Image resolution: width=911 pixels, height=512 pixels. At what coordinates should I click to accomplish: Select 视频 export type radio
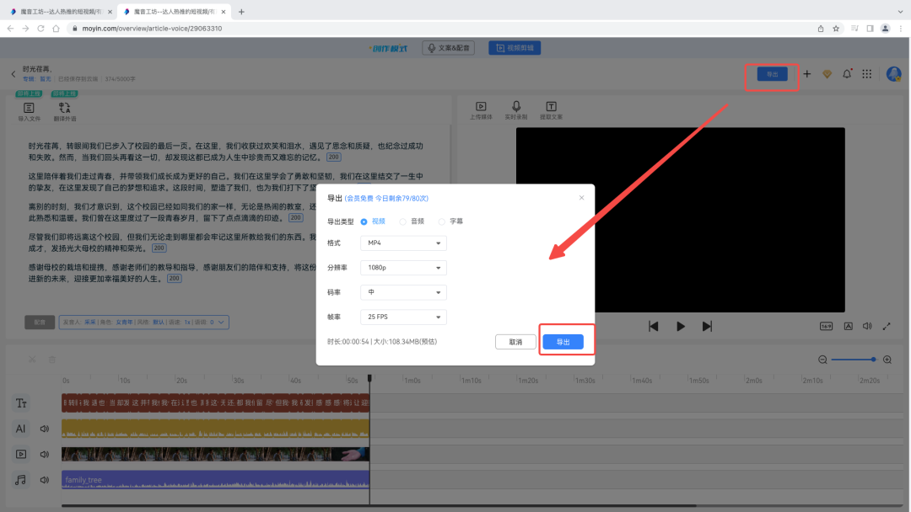[x=364, y=221]
